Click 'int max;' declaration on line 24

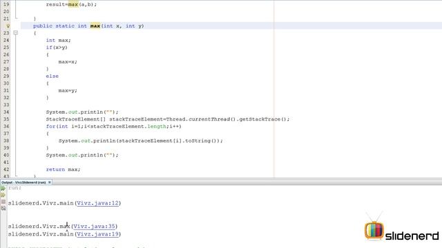58,40
